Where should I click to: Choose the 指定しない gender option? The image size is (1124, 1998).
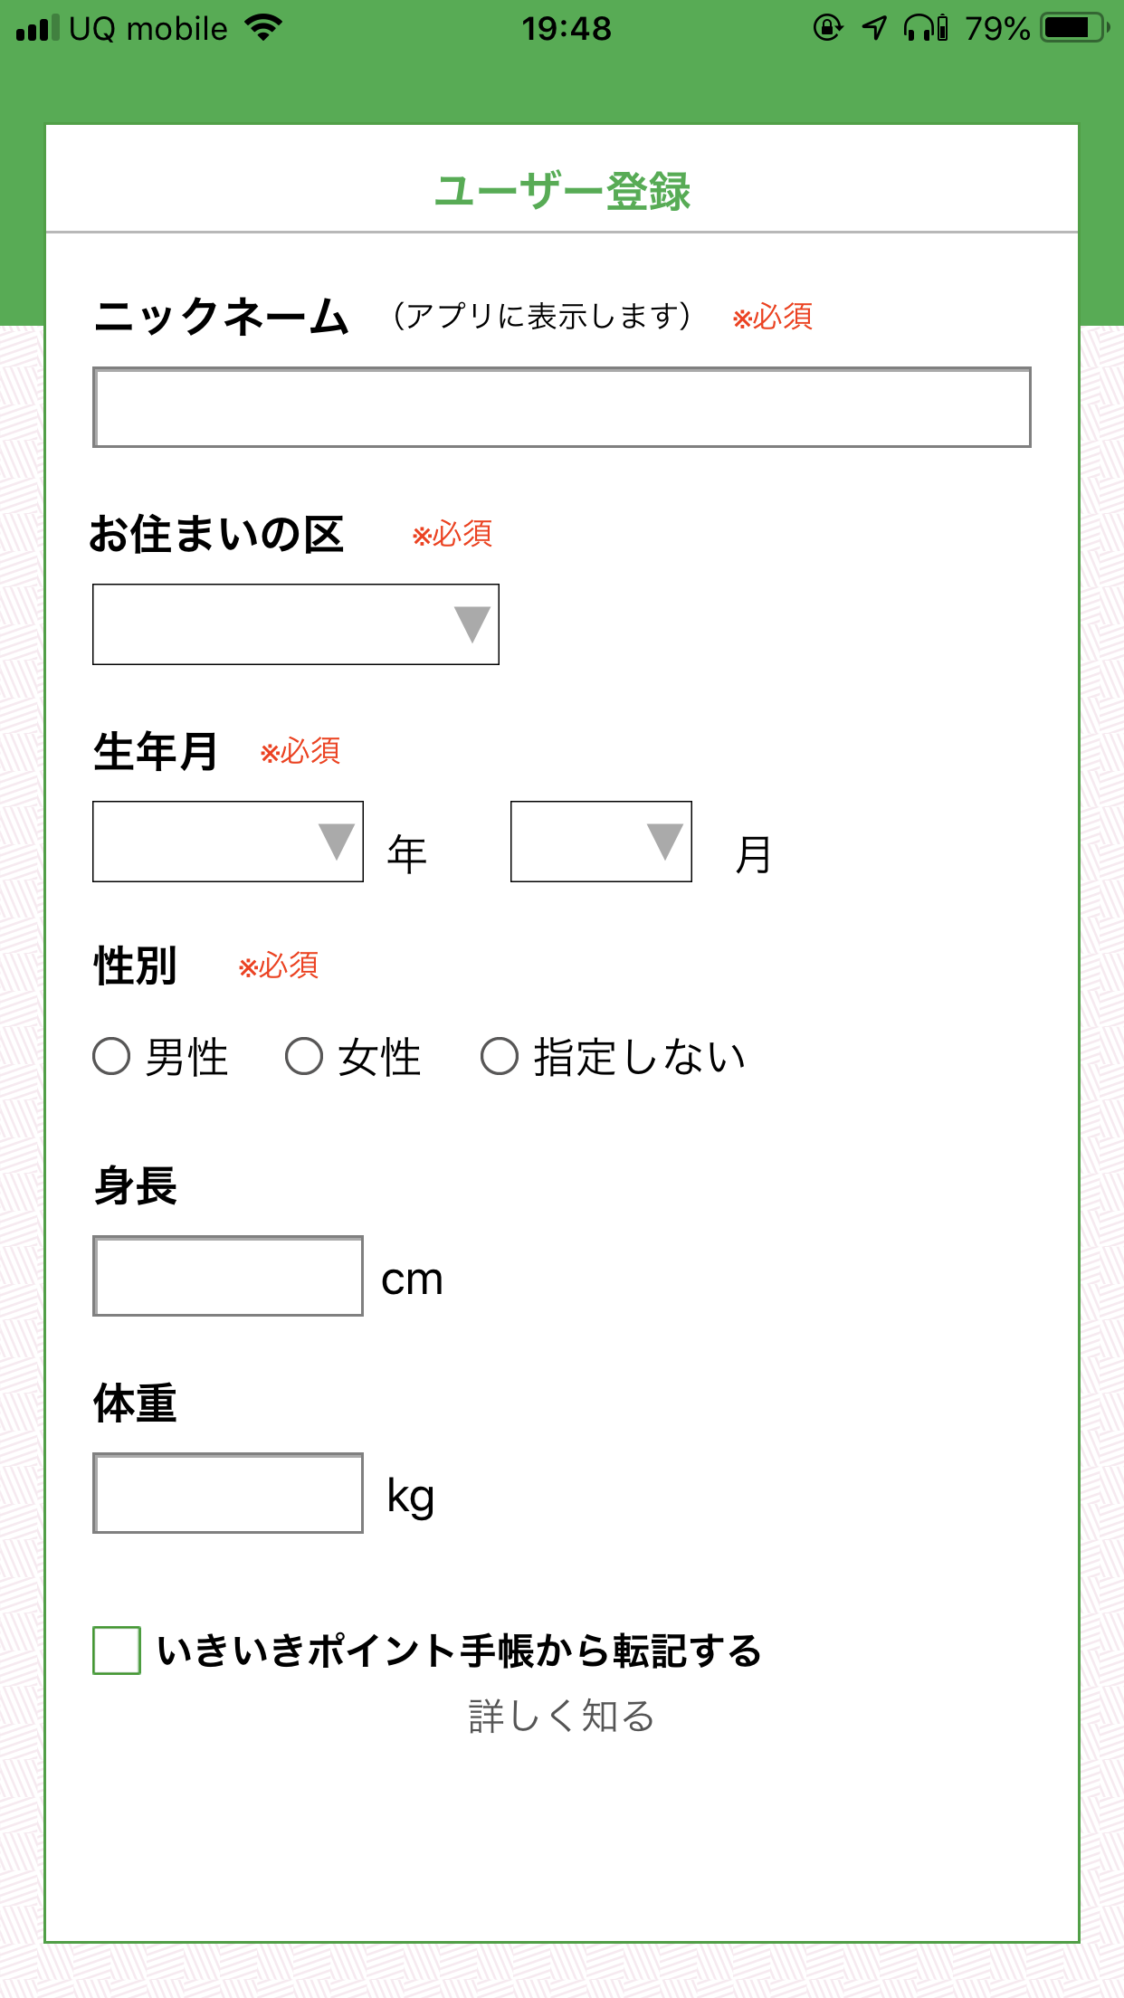click(x=500, y=1056)
